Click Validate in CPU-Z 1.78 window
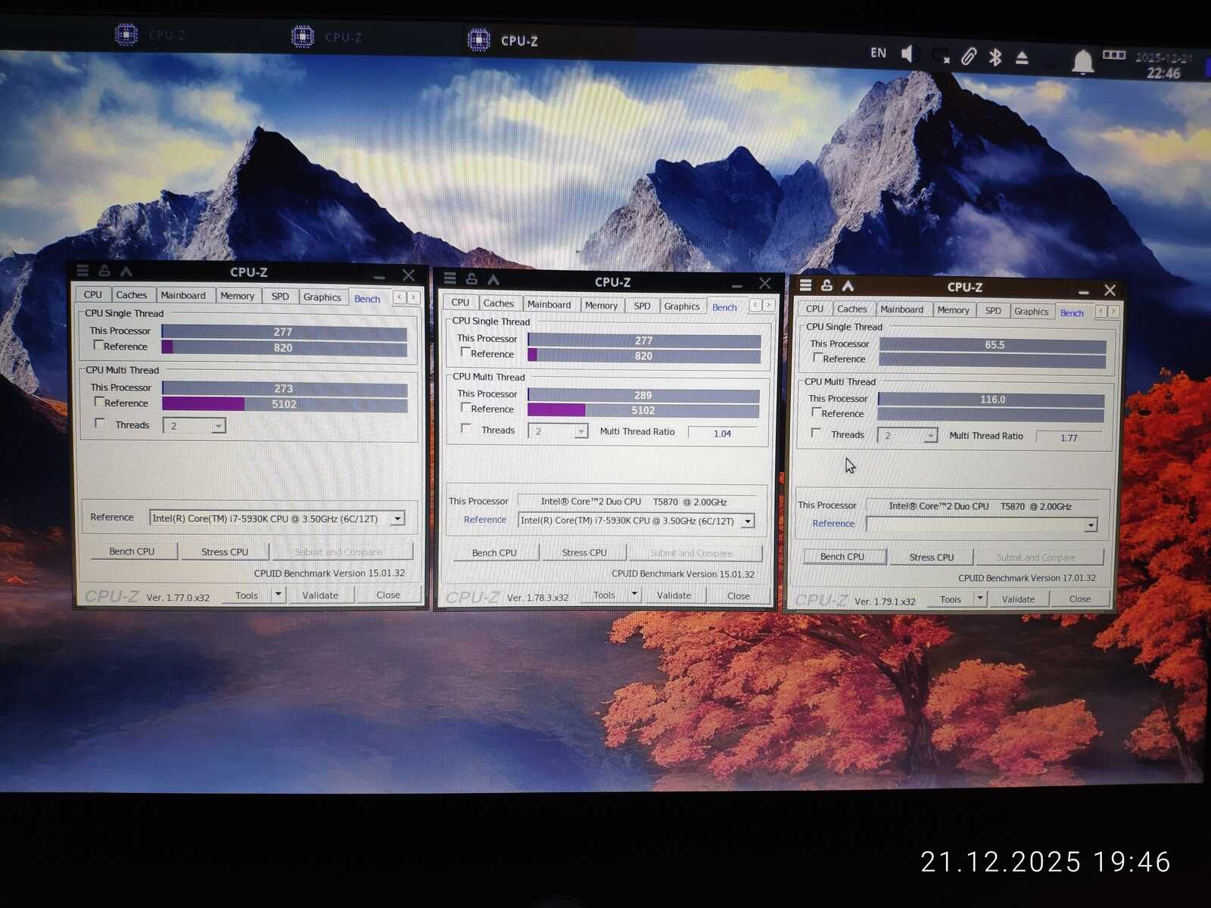Image resolution: width=1211 pixels, height=908 pixels. coord(674,595)
